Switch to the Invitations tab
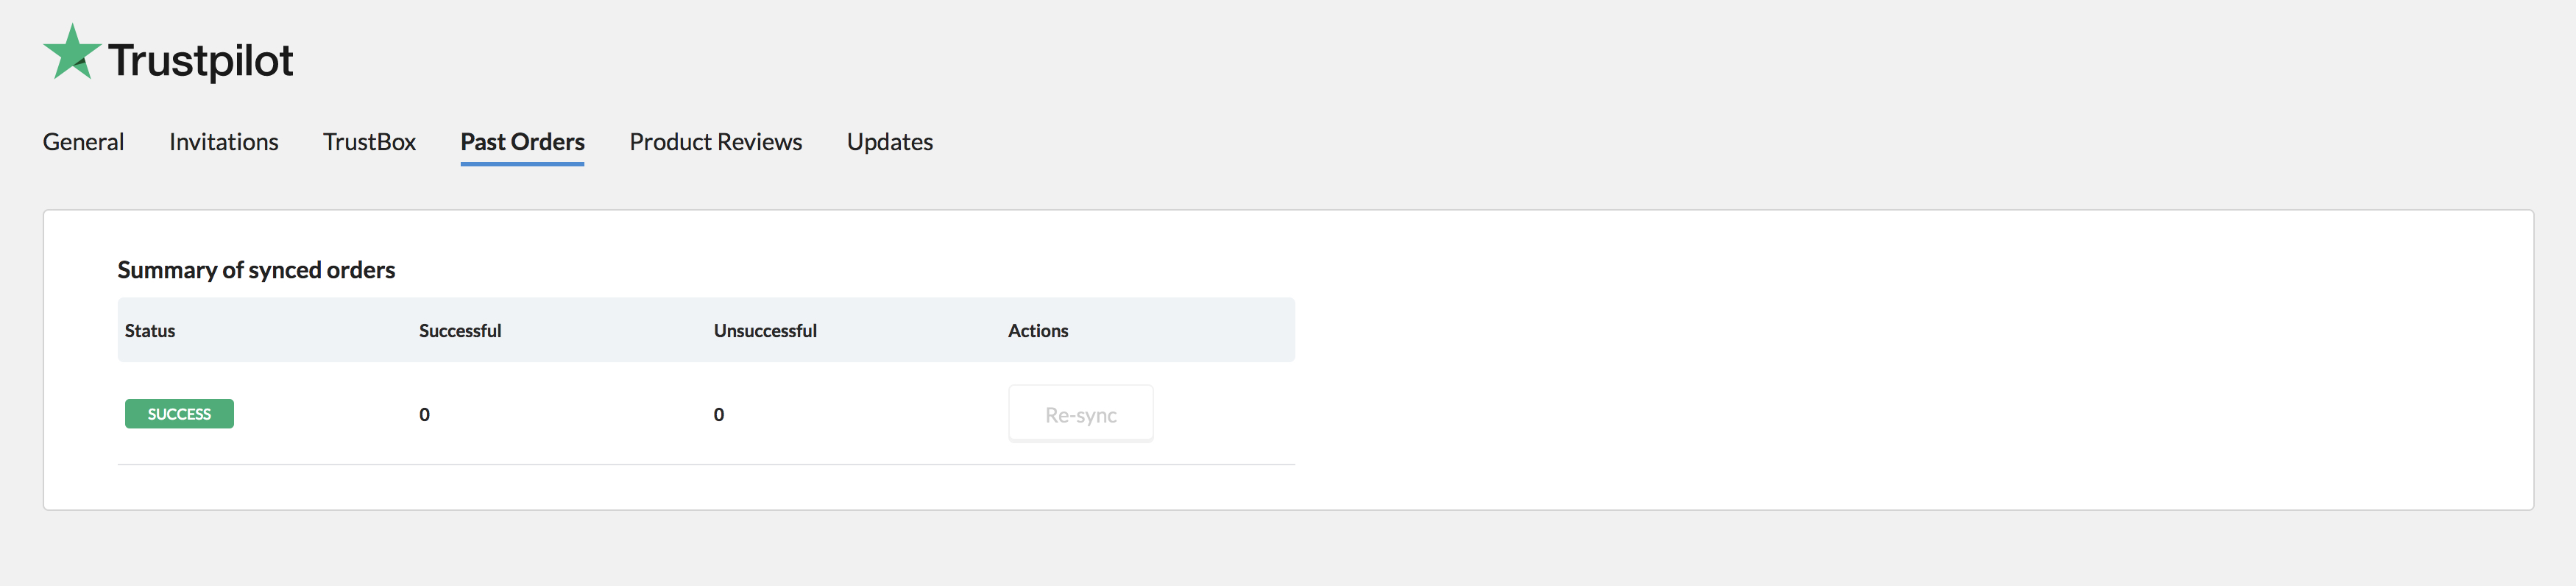The height and width of the screenshot is (586, 2576). click(x=224, y=142)
